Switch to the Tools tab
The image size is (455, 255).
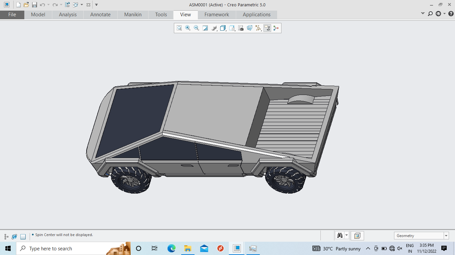(x=161, y=15)
